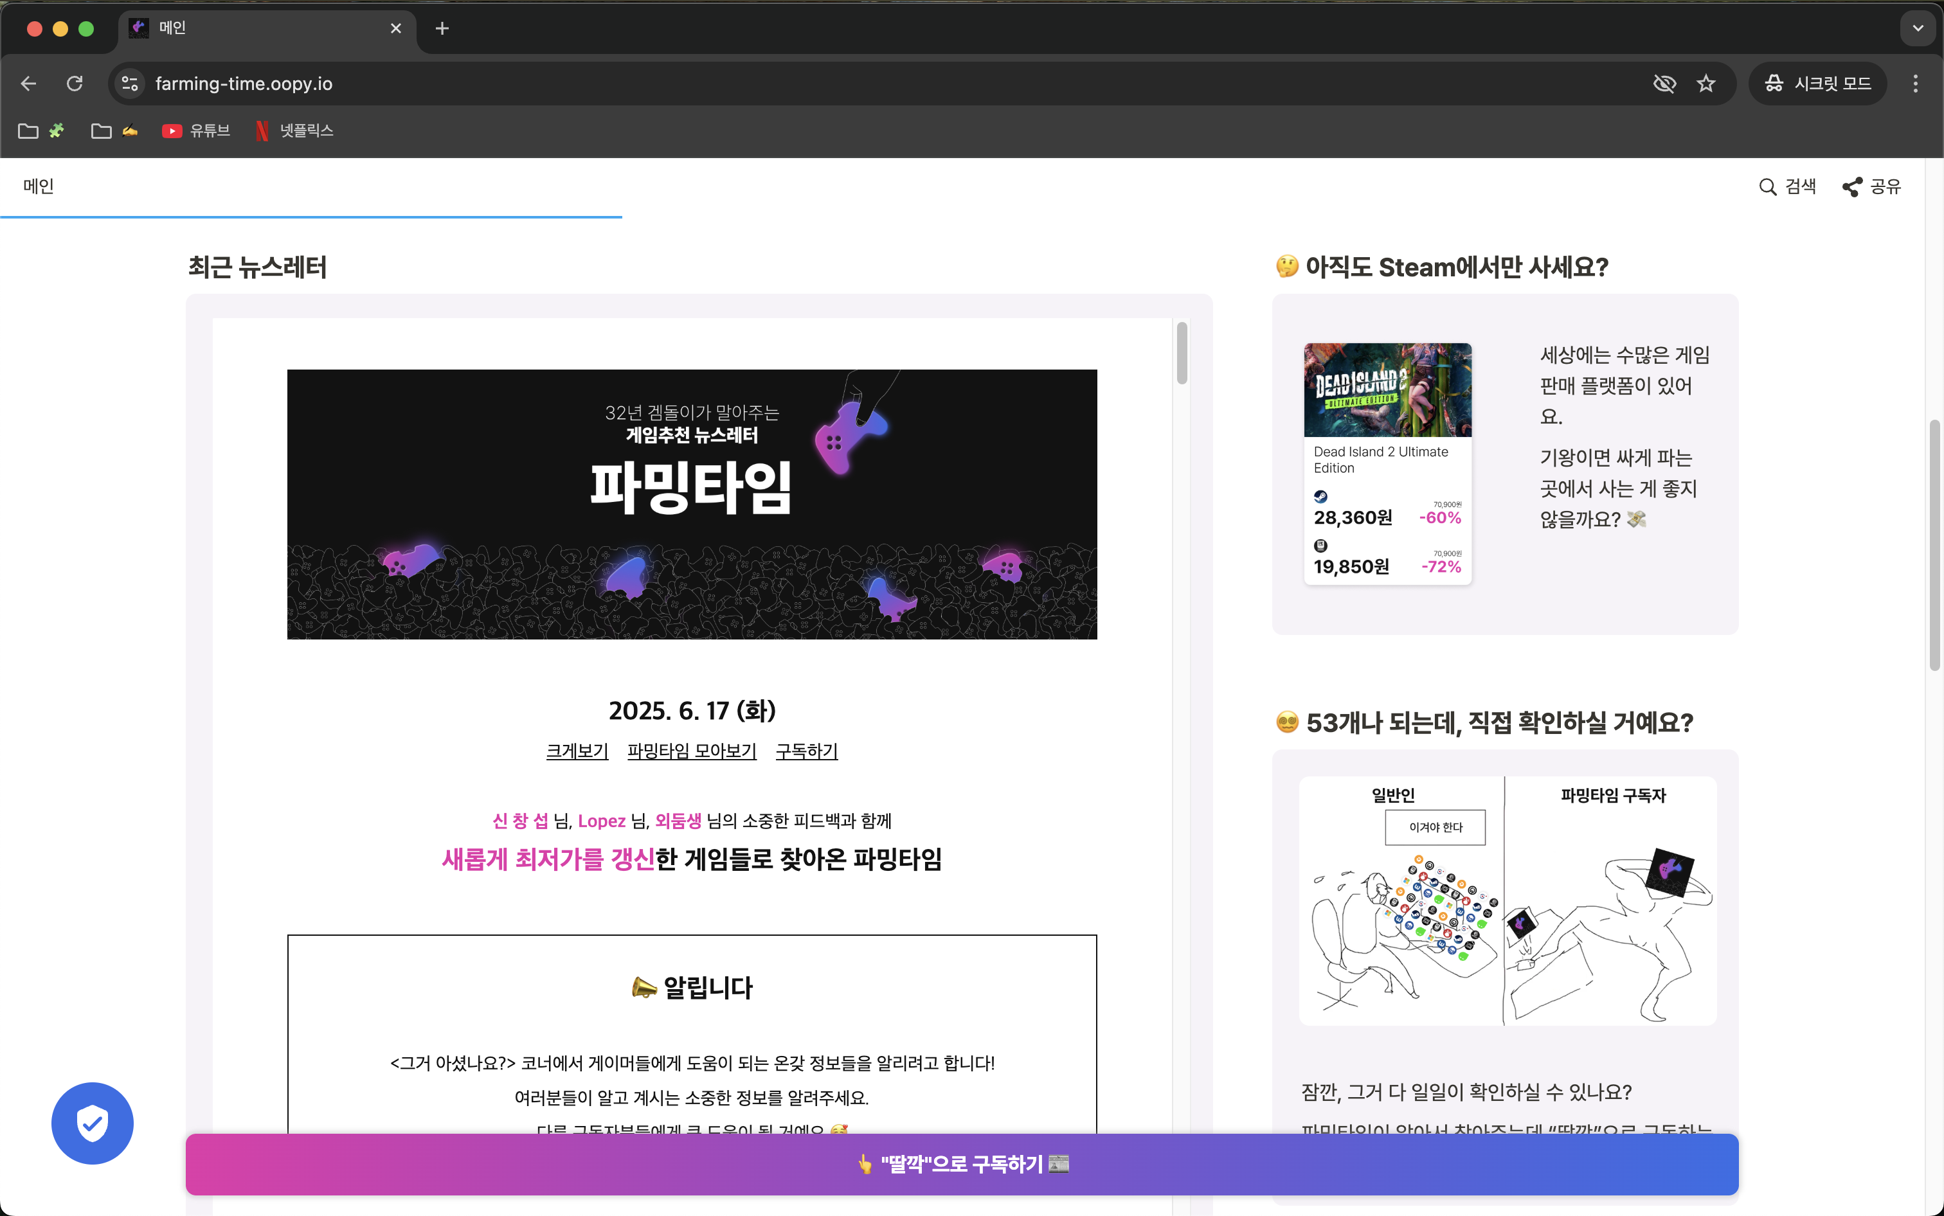This screenshot has height=1216, width=1944.
Task: Select the 메인 page navigation tab
Action: pos(39,186)
